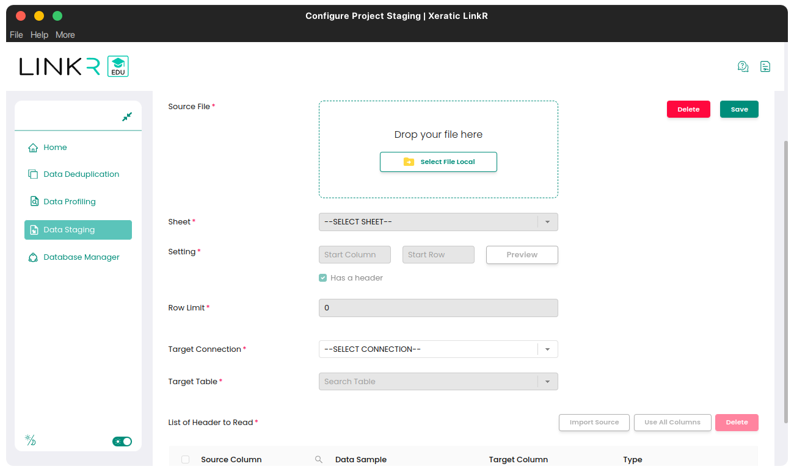
Task: Click the Data Deduplication icon
Action: point(33,174)
